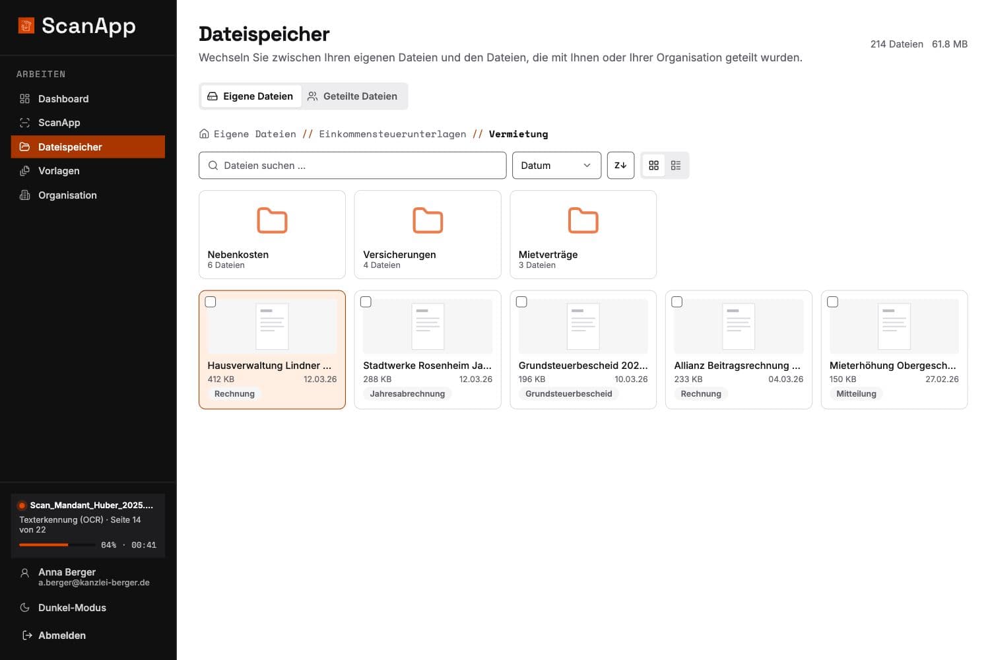Select Dateispeicher in the sidebar
990x660 pixels.
coord(88,147)
